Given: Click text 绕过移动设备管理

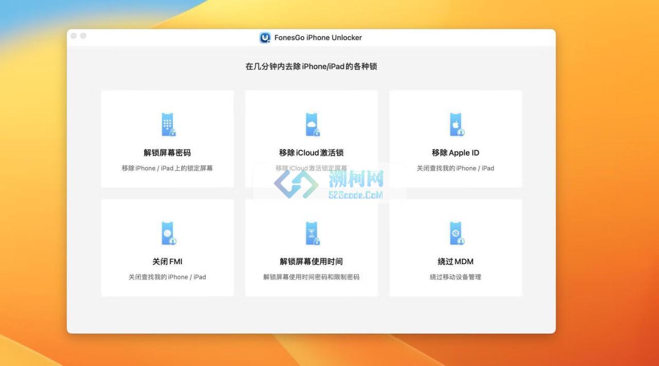Looking at the screenshot, I should [x=456, y=277].
